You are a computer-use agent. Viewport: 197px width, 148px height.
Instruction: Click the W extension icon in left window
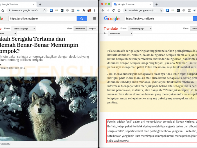tap(73, 10)
